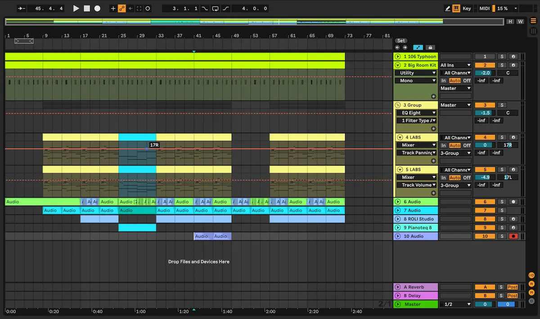The width and height of the screenshot is (540, 319).
Task: Toggle track 6 activator button
Action: point(485,202)
